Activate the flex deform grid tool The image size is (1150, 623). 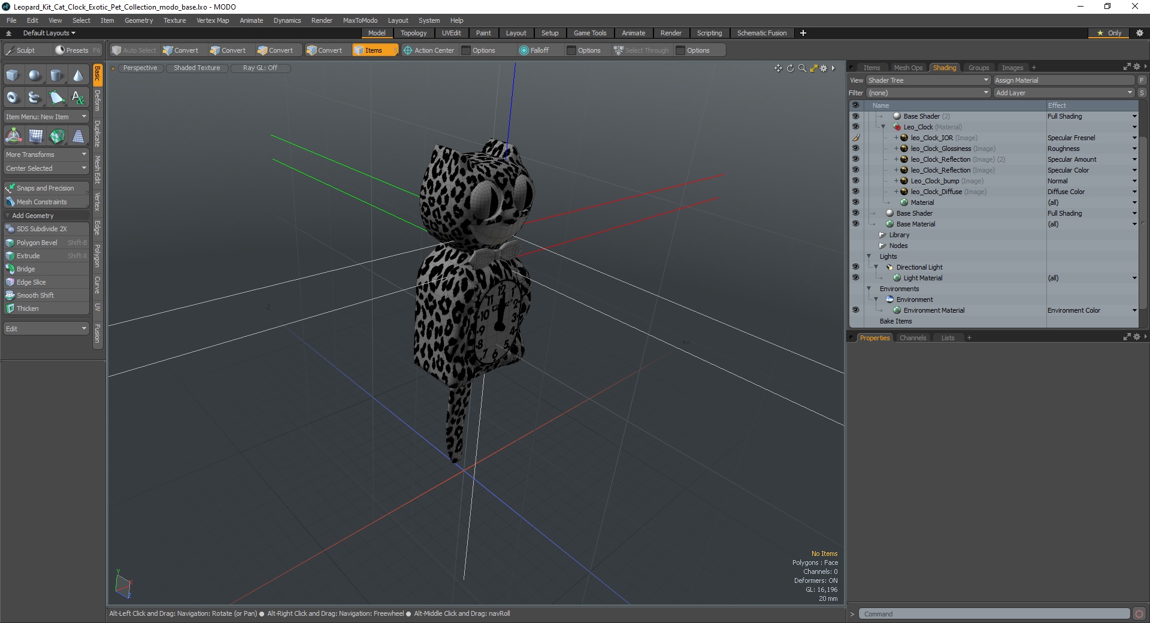pyautogui.click(x=35, y=137)
